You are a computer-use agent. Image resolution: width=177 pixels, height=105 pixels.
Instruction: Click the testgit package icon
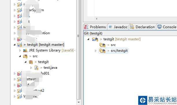[31, 62]
